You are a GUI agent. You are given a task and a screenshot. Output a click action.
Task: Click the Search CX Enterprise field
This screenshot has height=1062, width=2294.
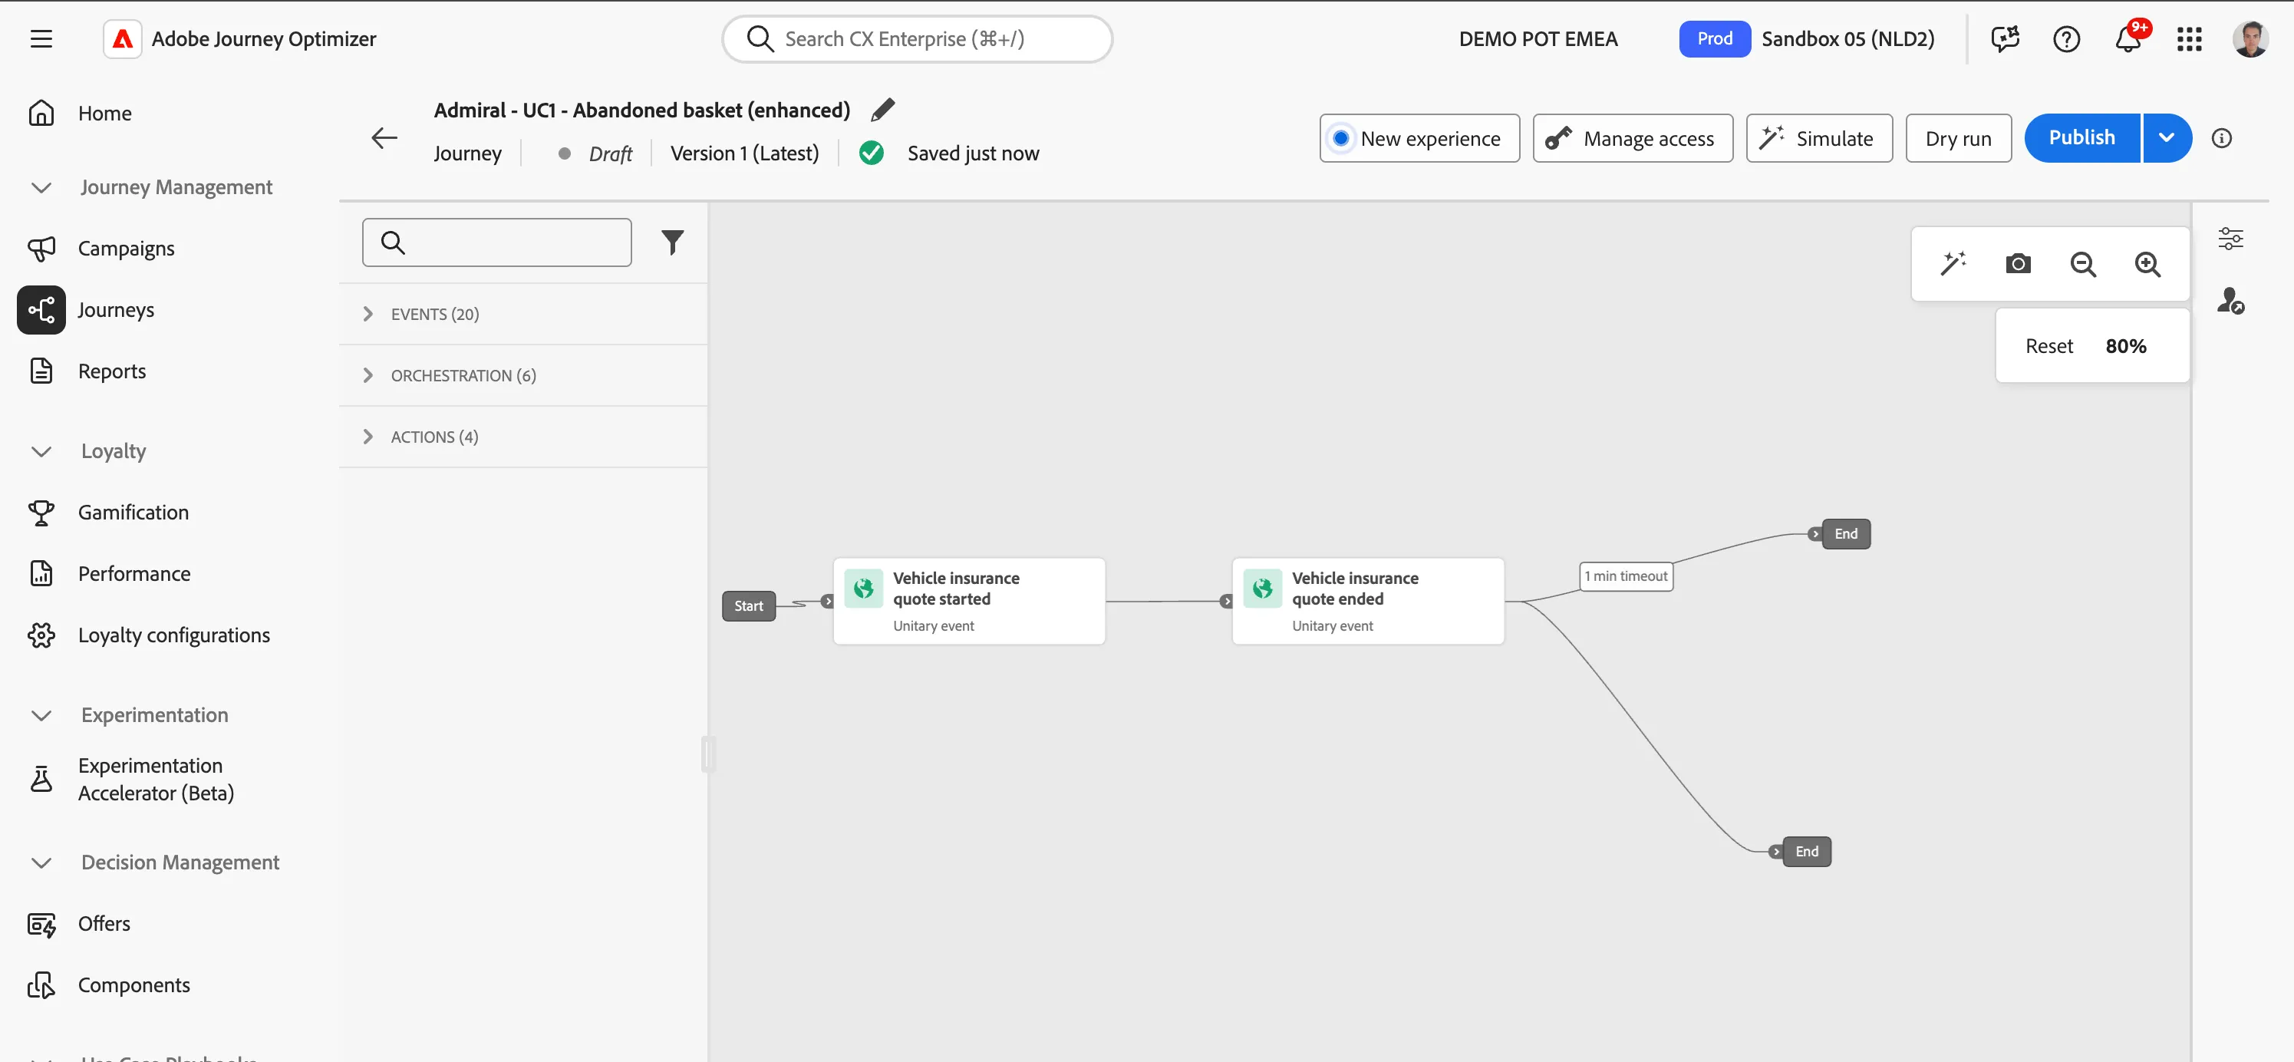918,38
